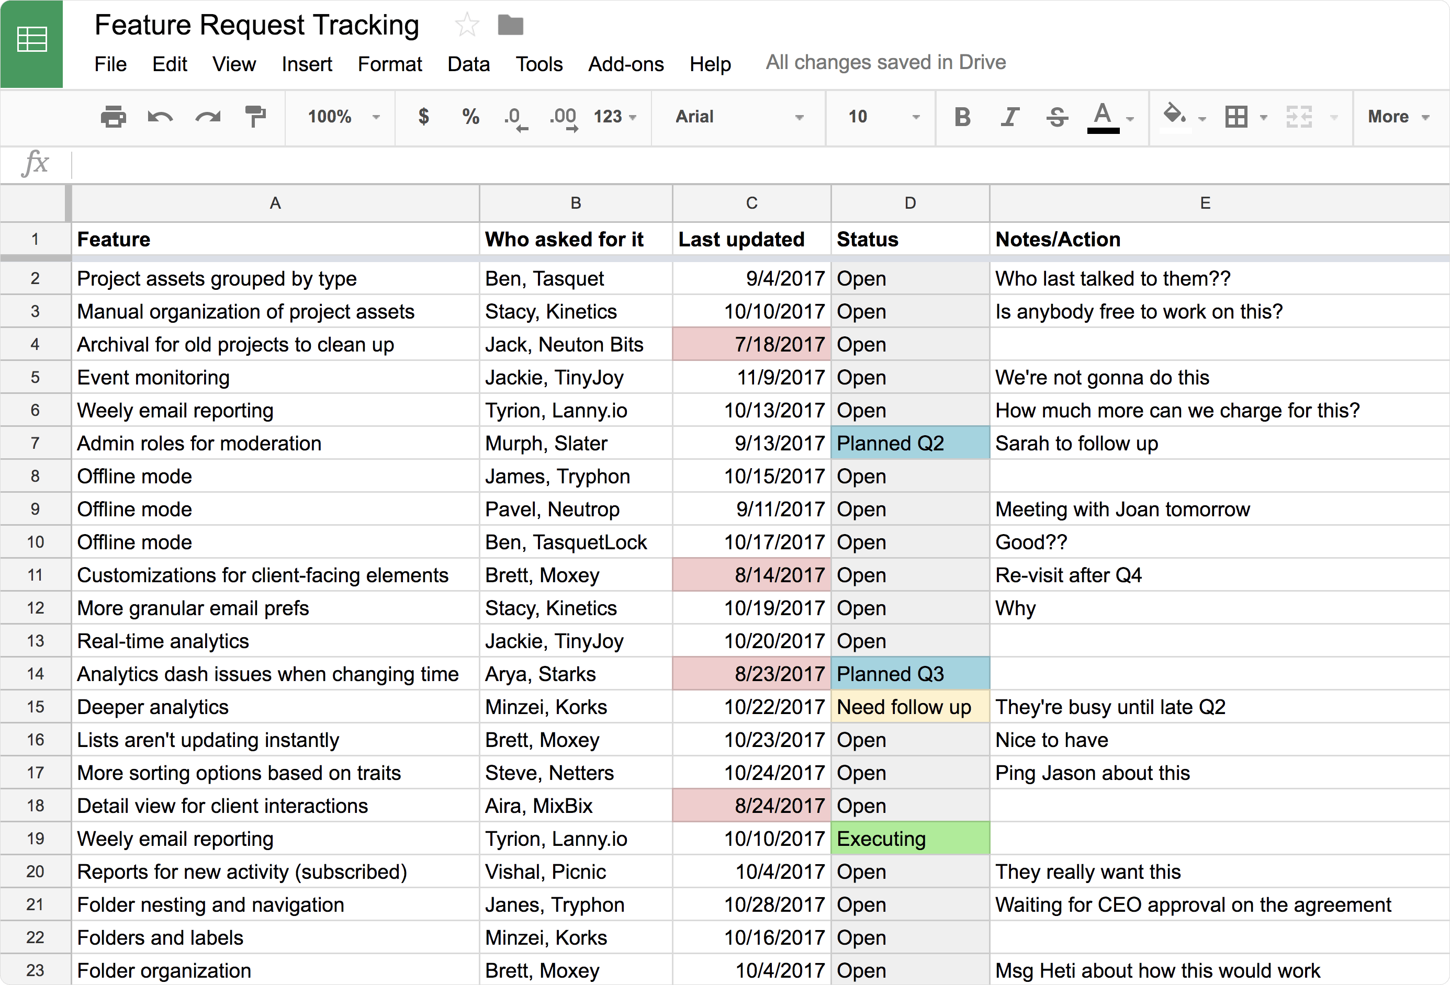The width and height of the screenshot is (1450, 985).
Task: Open the View menu
Action: coord(234,64)
